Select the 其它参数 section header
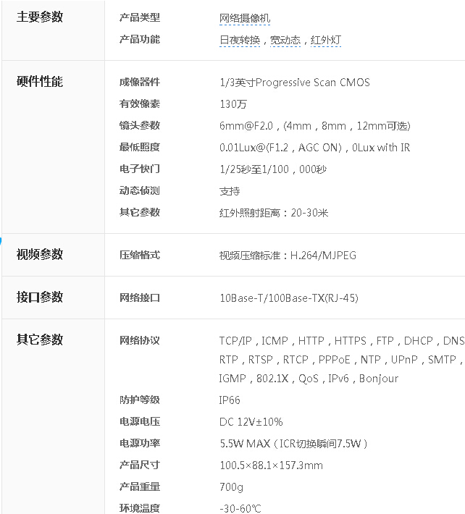The width and height of the screenshot is (465, 514). coord(40,340)
